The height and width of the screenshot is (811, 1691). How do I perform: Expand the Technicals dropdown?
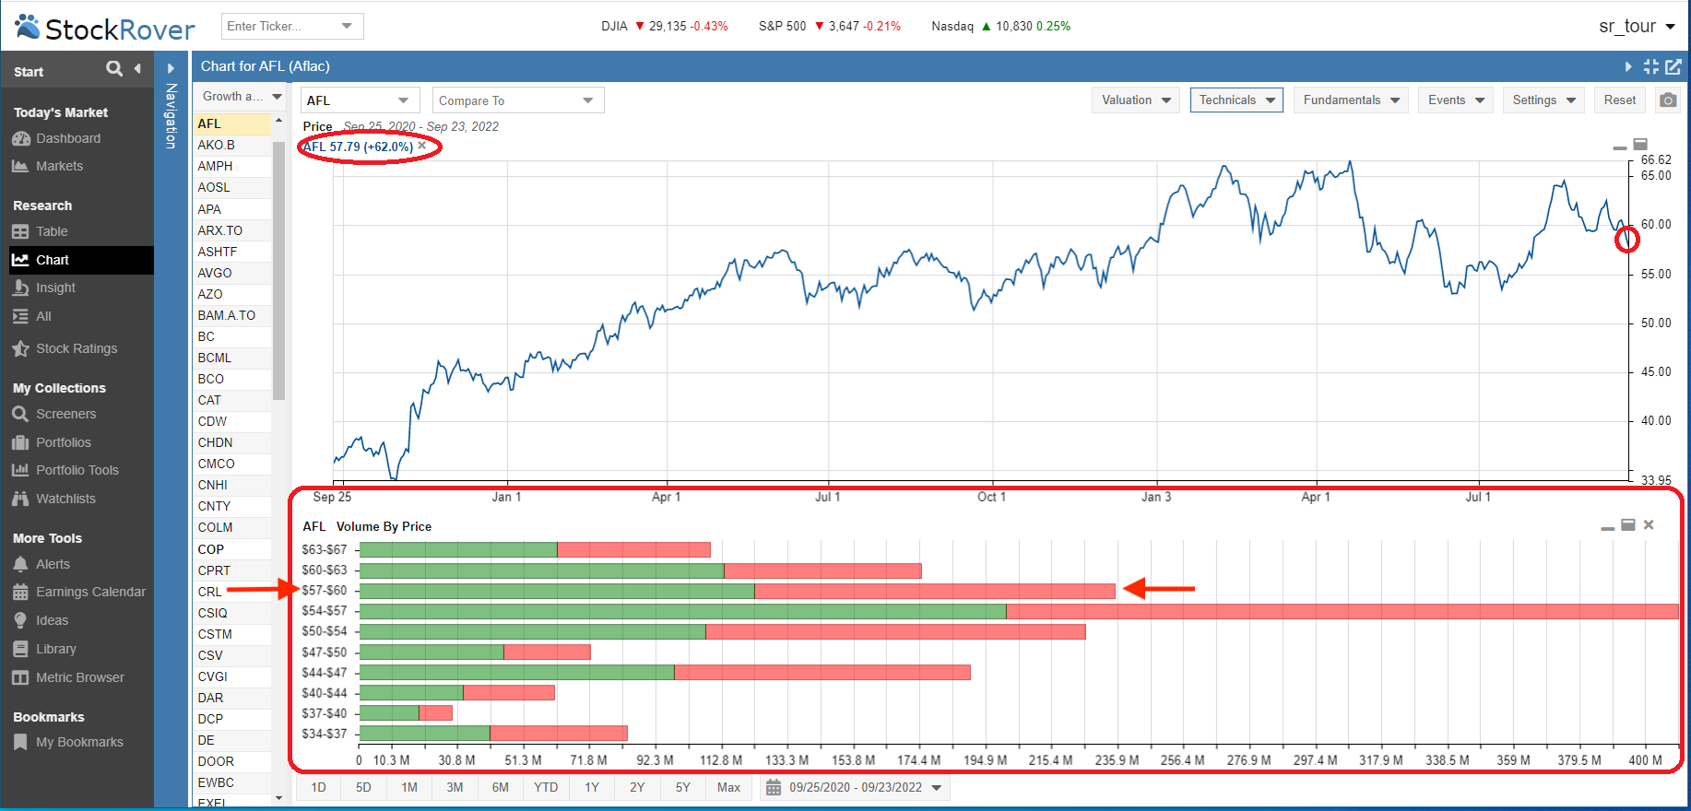point(1236,100)
